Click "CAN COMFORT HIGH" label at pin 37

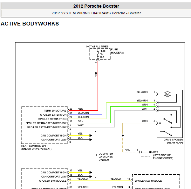pos(54,172)
